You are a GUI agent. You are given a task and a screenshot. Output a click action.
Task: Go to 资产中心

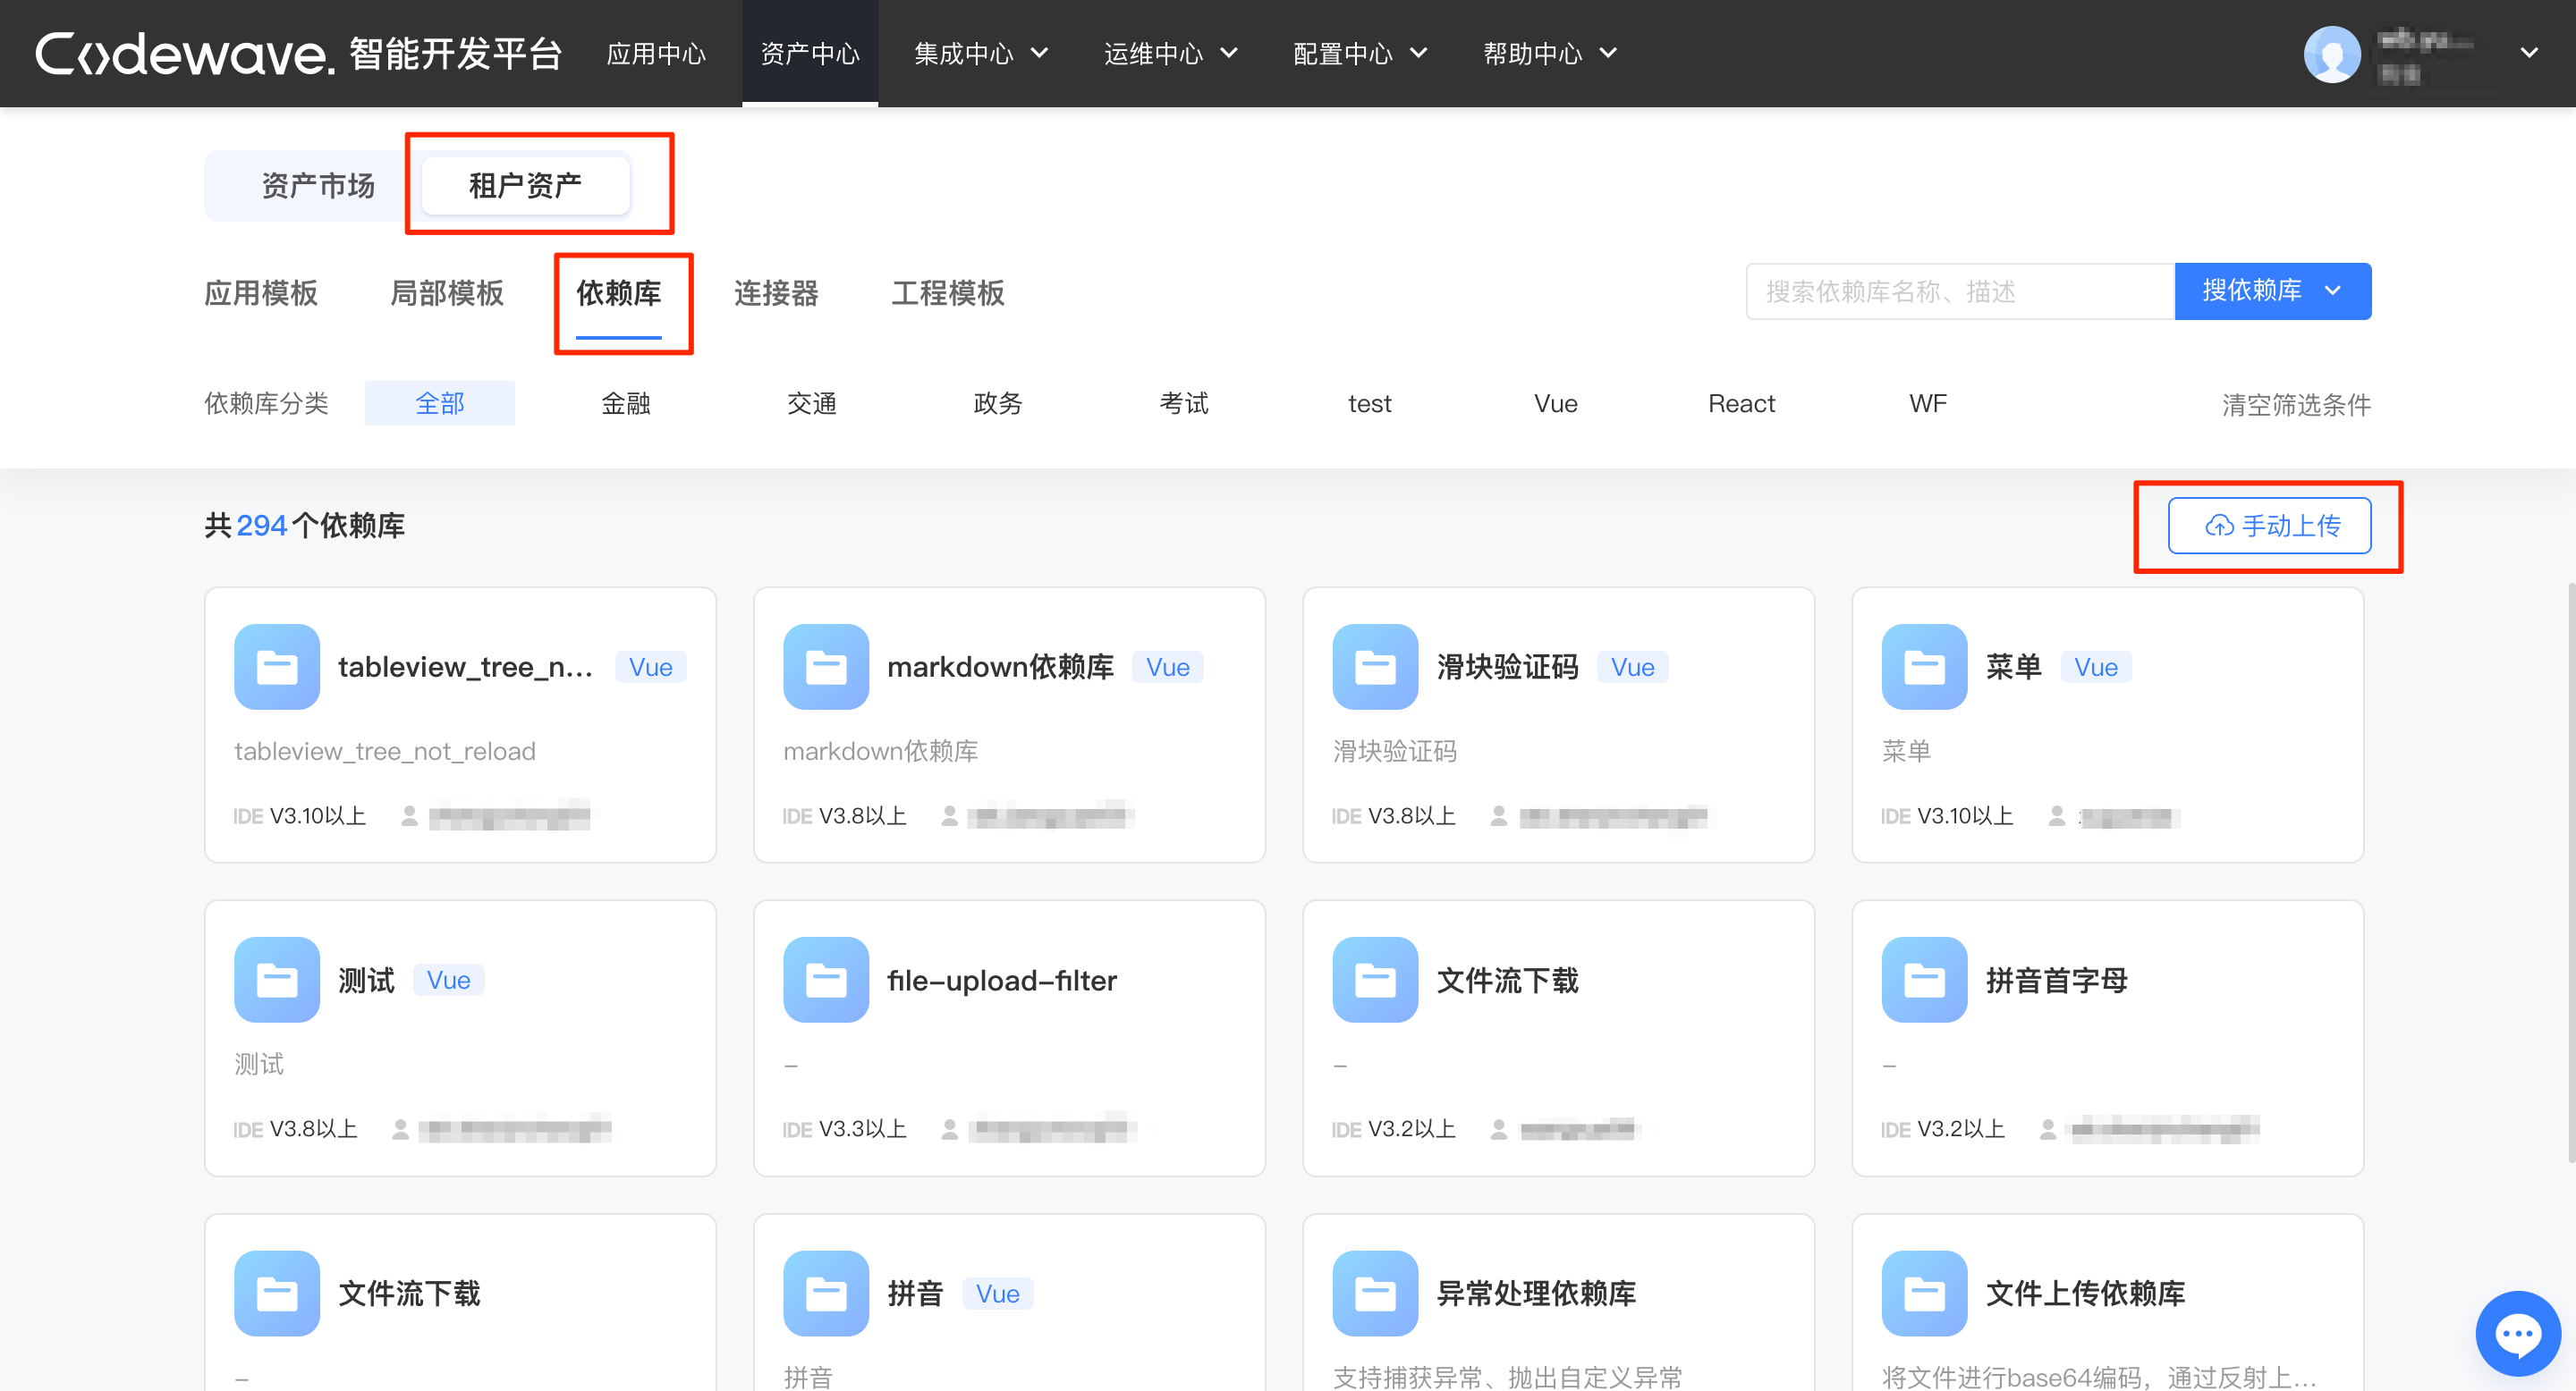click(810, 53)
